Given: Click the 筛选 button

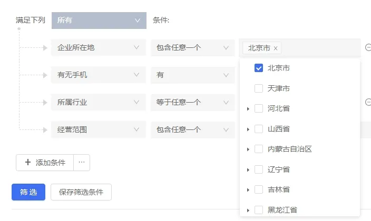Looking at the screenshot, I should coord(28,192).
